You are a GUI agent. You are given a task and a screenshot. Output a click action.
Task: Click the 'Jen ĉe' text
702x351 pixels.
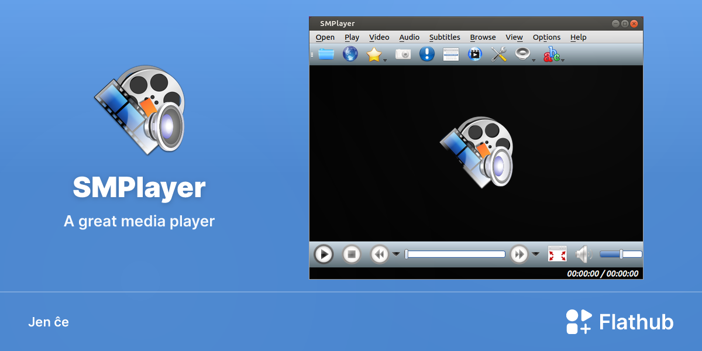(x=49, y=322)
